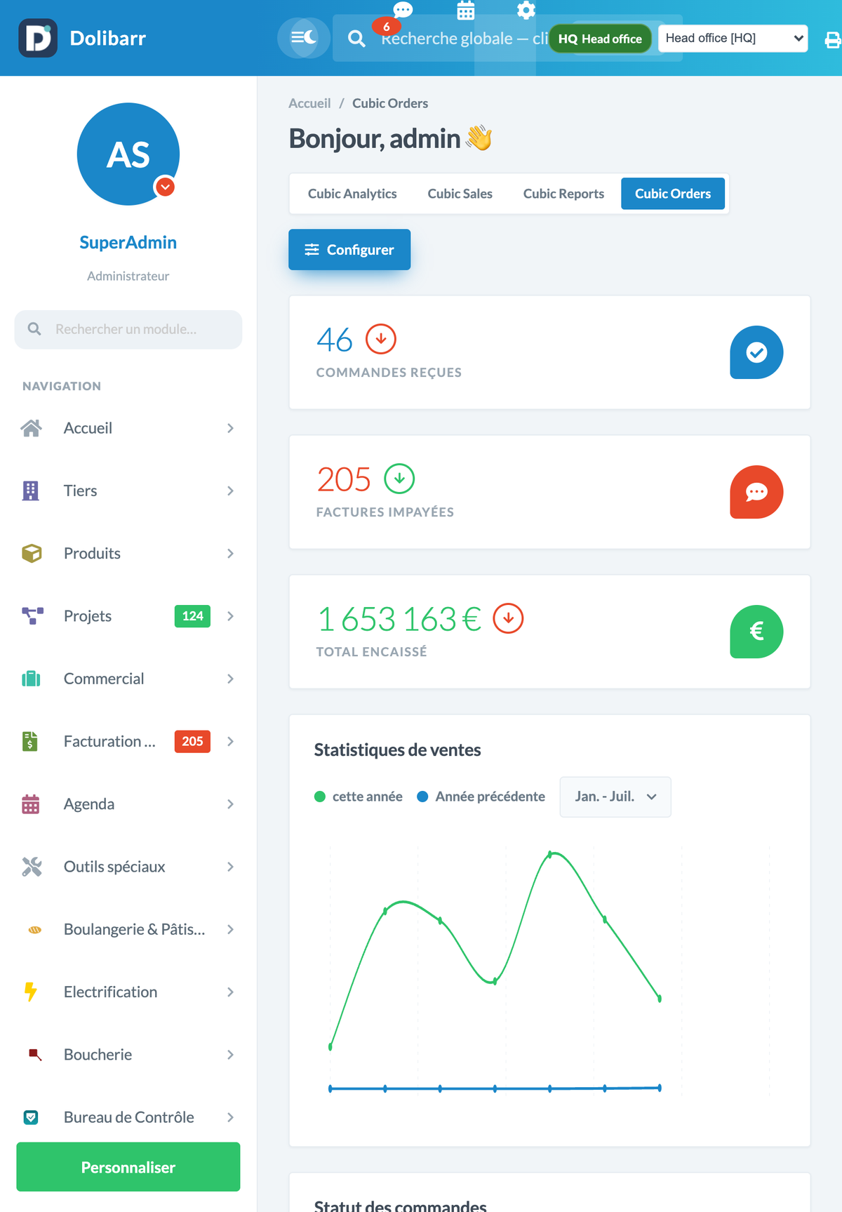Open the chat messages icon in the top bar

pyautogui.click(x=403, y=10)
